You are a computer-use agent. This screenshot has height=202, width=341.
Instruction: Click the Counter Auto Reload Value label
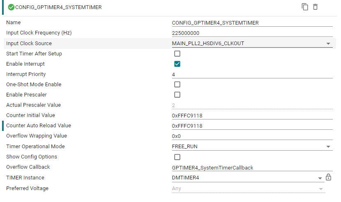coord(39,126)
